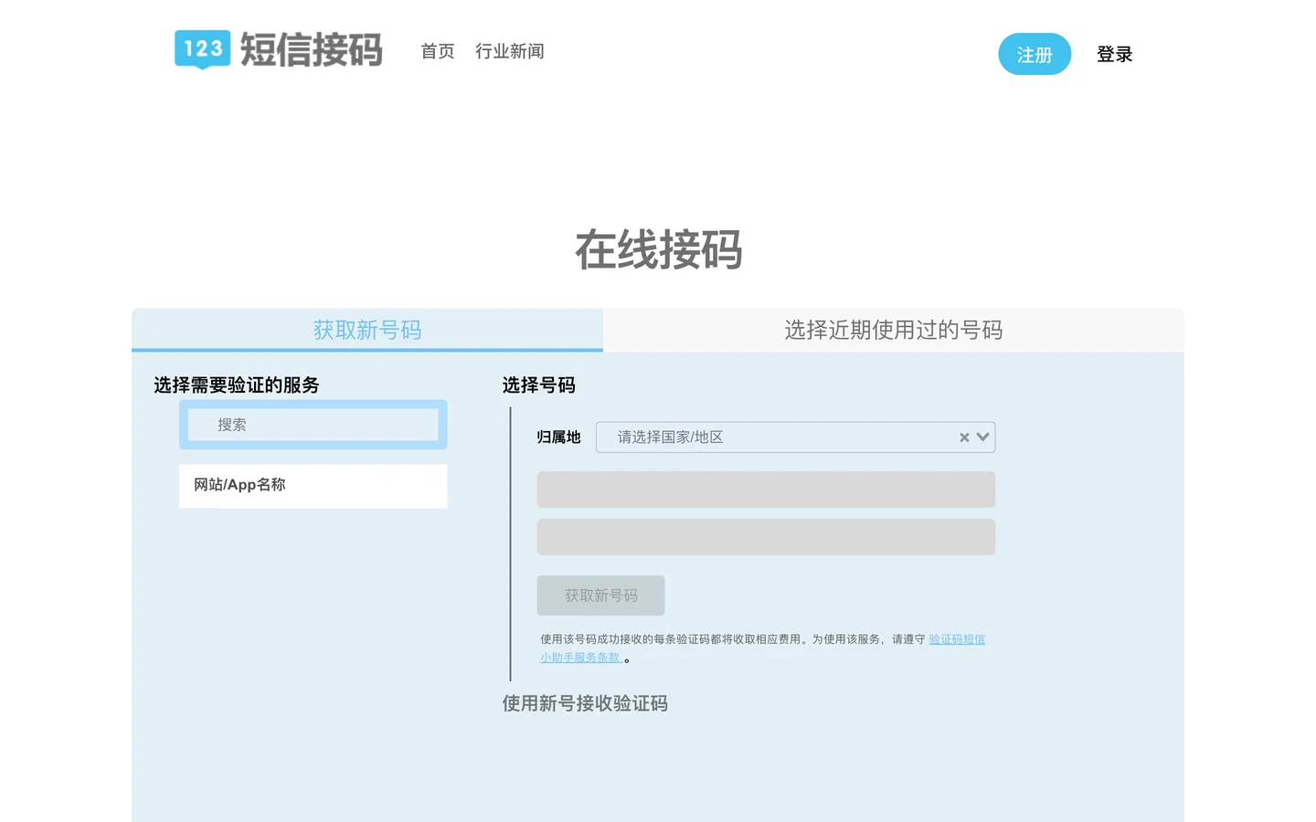Screen dimensions: 1316x822
Task: Click the second gray bar above 获取新号码 button
Action: [765, 537]
